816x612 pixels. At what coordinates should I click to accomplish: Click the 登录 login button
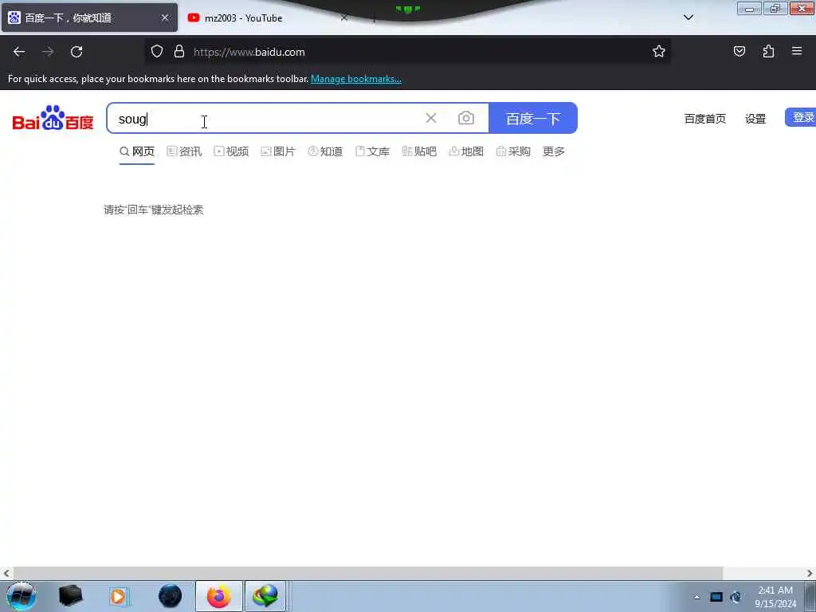pos(802,118)
